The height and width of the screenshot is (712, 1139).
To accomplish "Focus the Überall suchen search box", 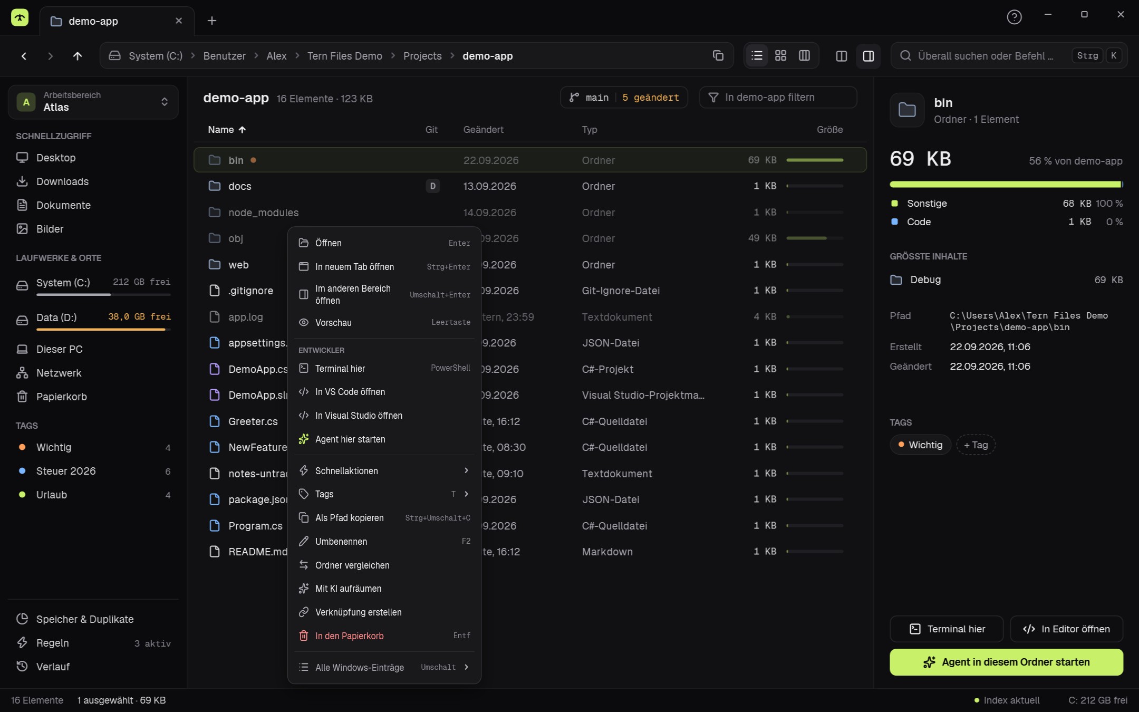I will (x=1009, y=56).
